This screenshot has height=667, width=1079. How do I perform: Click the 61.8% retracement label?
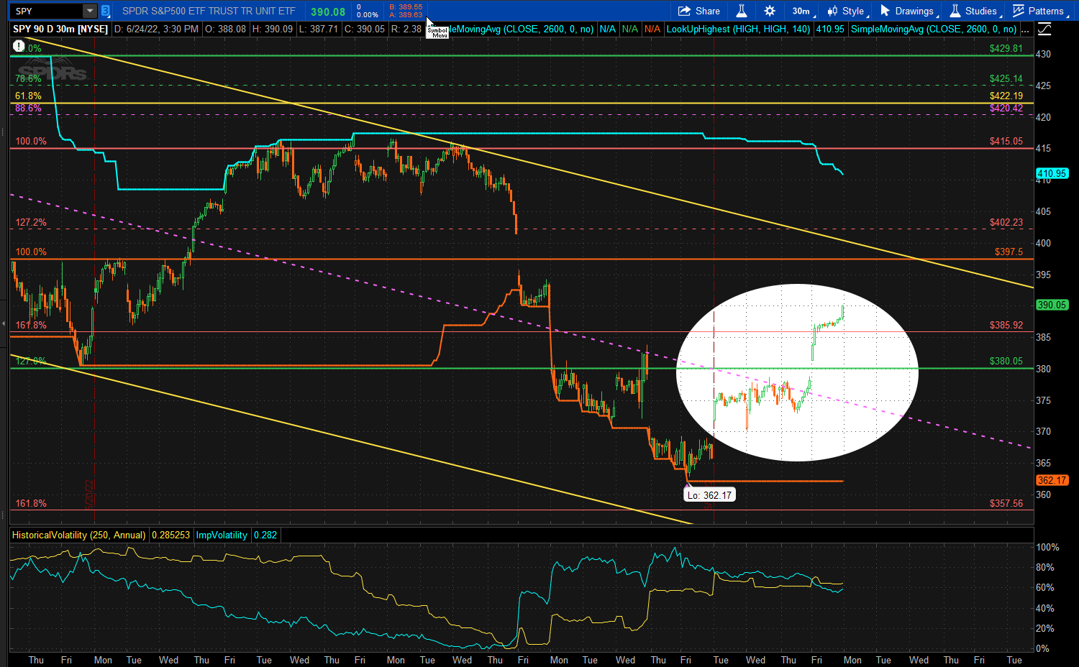click(29, 96)
